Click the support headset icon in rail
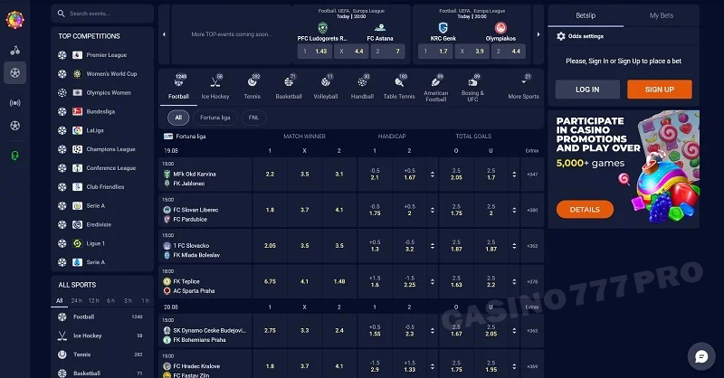This screenshot has height=378, width=724. click(15, 156)
